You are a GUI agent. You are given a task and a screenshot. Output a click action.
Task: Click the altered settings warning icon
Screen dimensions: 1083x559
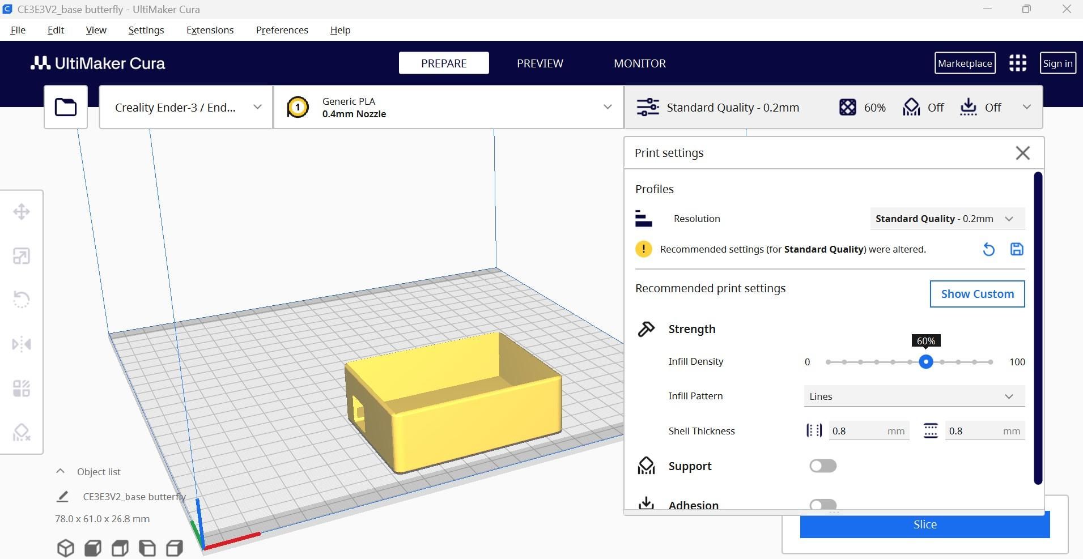coord(644,249)
